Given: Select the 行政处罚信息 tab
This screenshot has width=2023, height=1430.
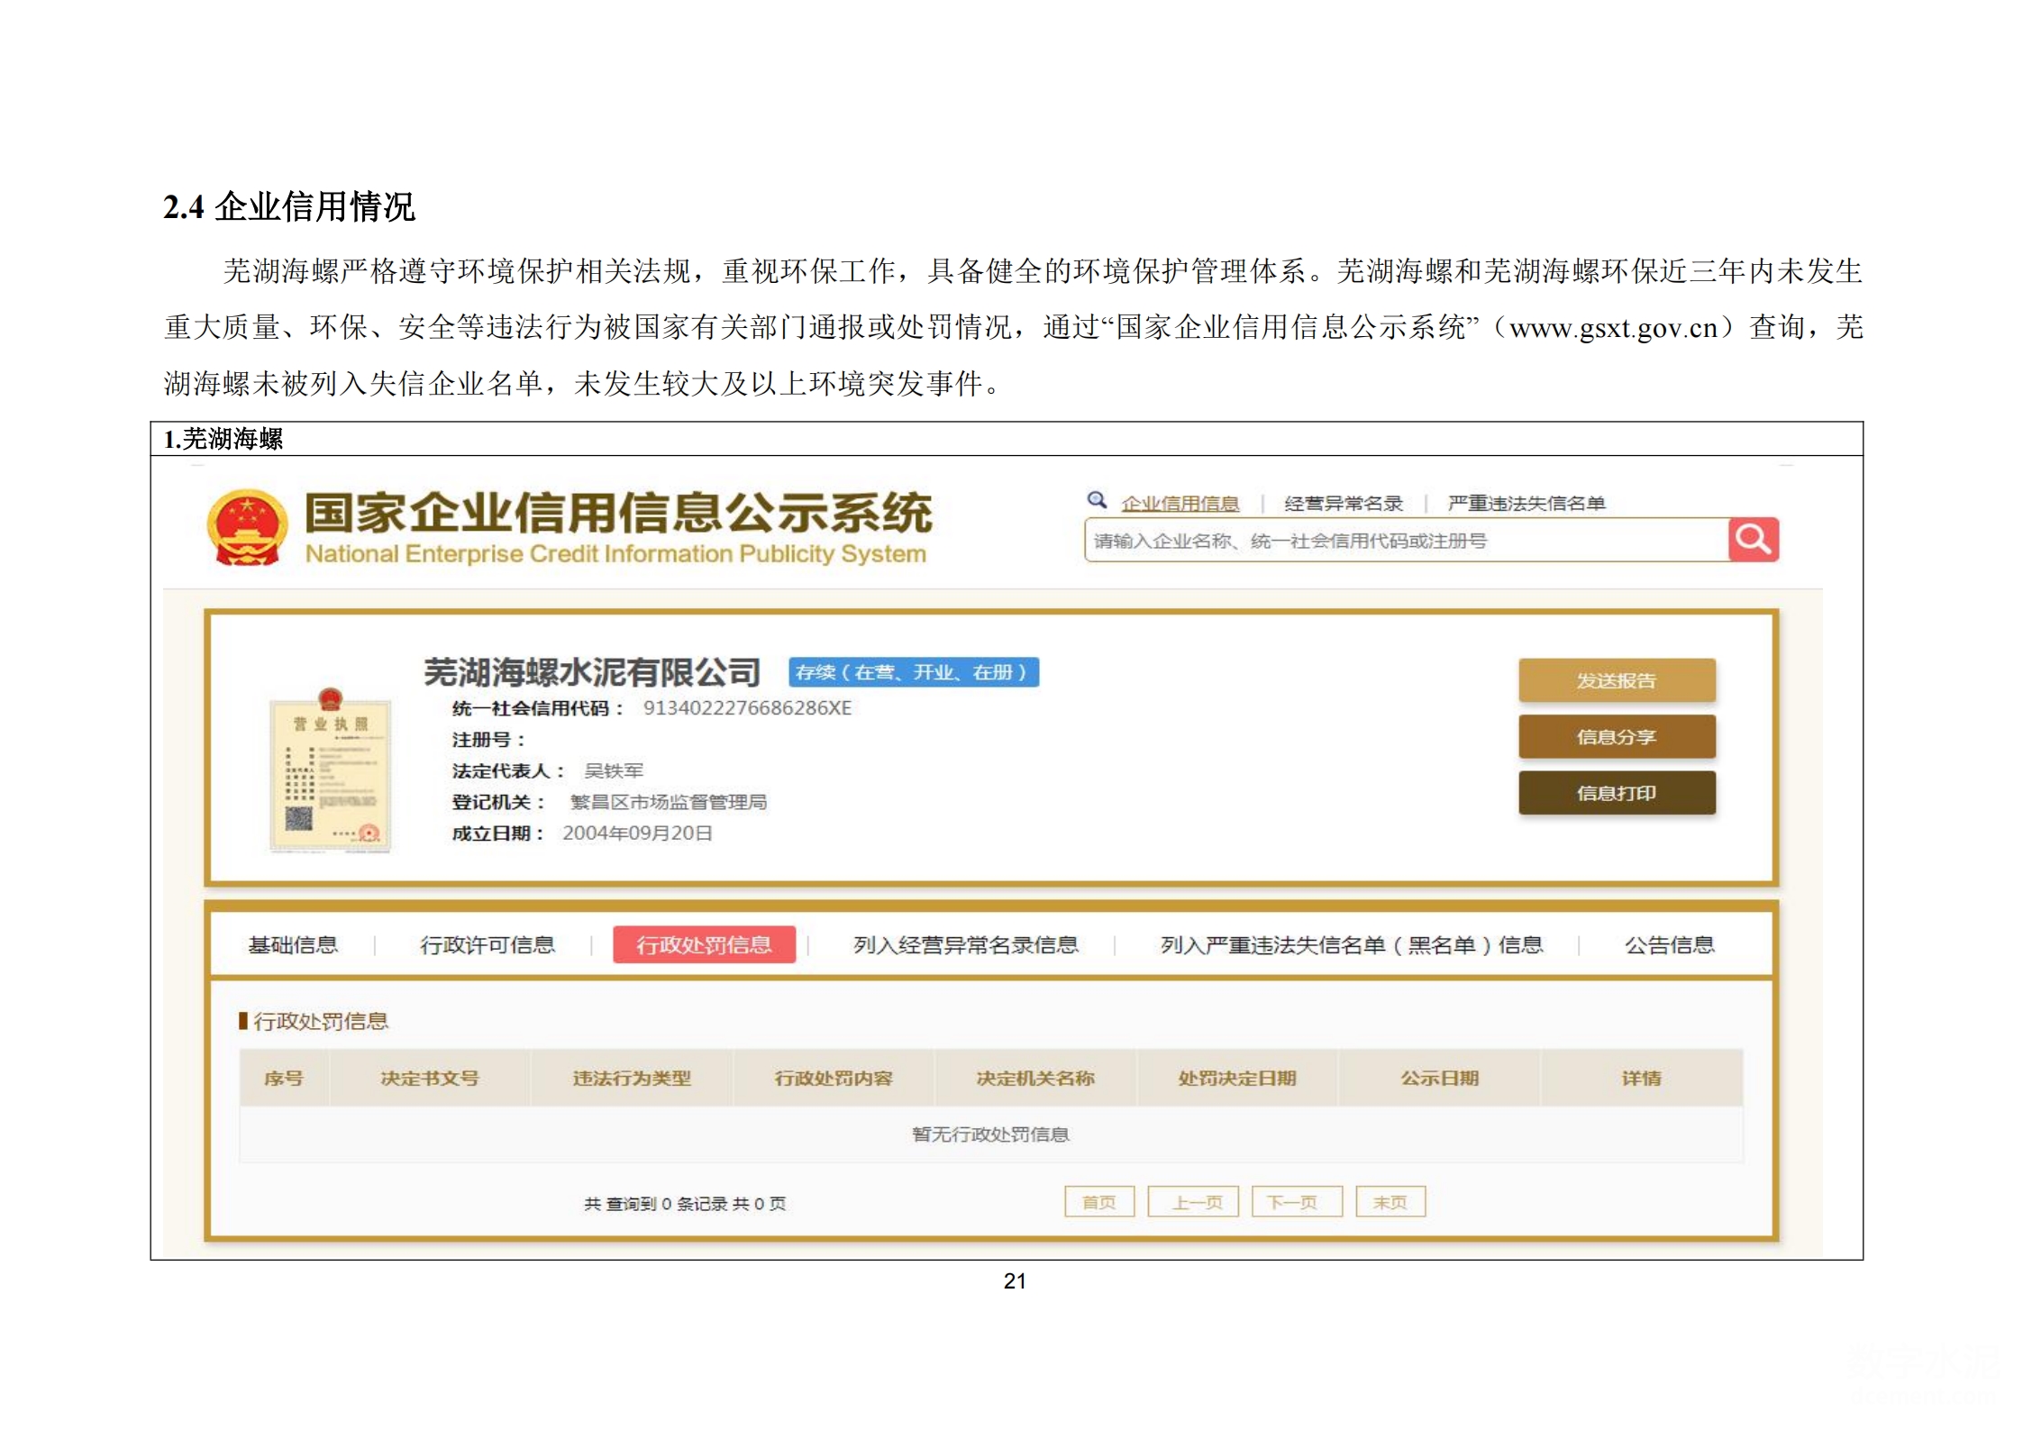Looking at the screenshot, I should [x=704, y=944].
